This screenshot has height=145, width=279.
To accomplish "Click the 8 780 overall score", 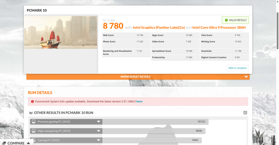I will (113, 26).
